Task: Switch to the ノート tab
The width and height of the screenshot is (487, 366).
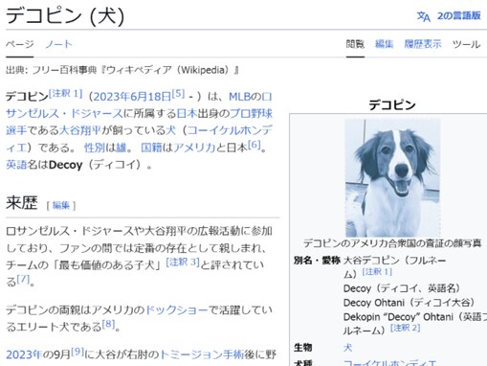Action: point(58,44)
